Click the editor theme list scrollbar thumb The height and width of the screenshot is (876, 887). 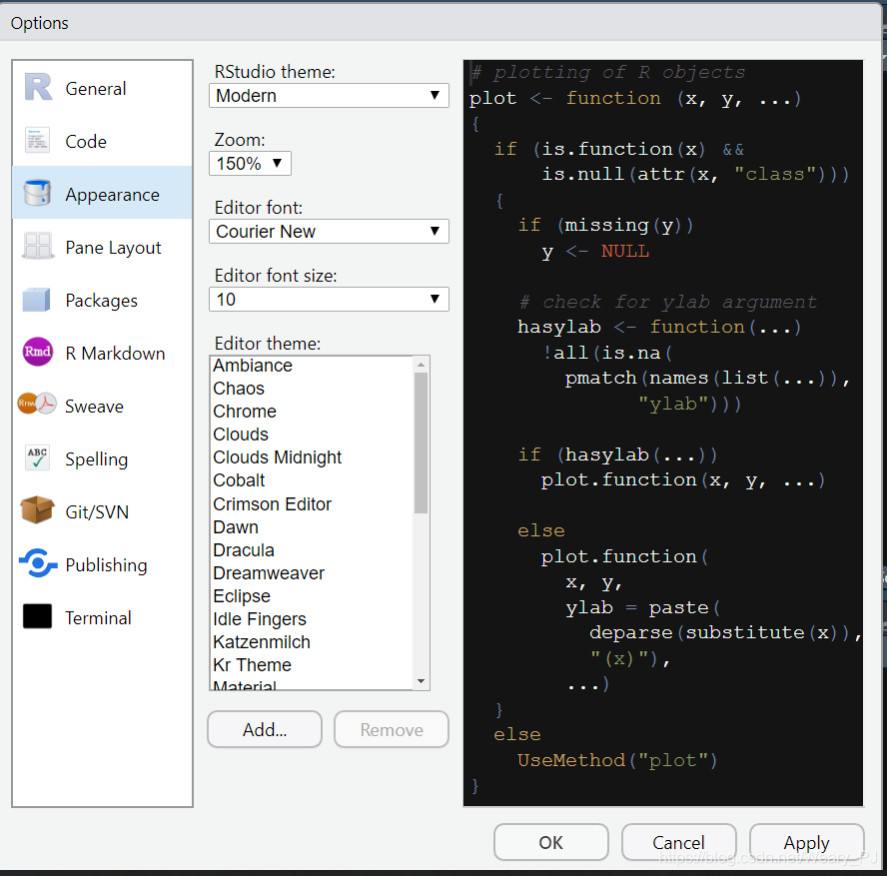click(421, 442)
